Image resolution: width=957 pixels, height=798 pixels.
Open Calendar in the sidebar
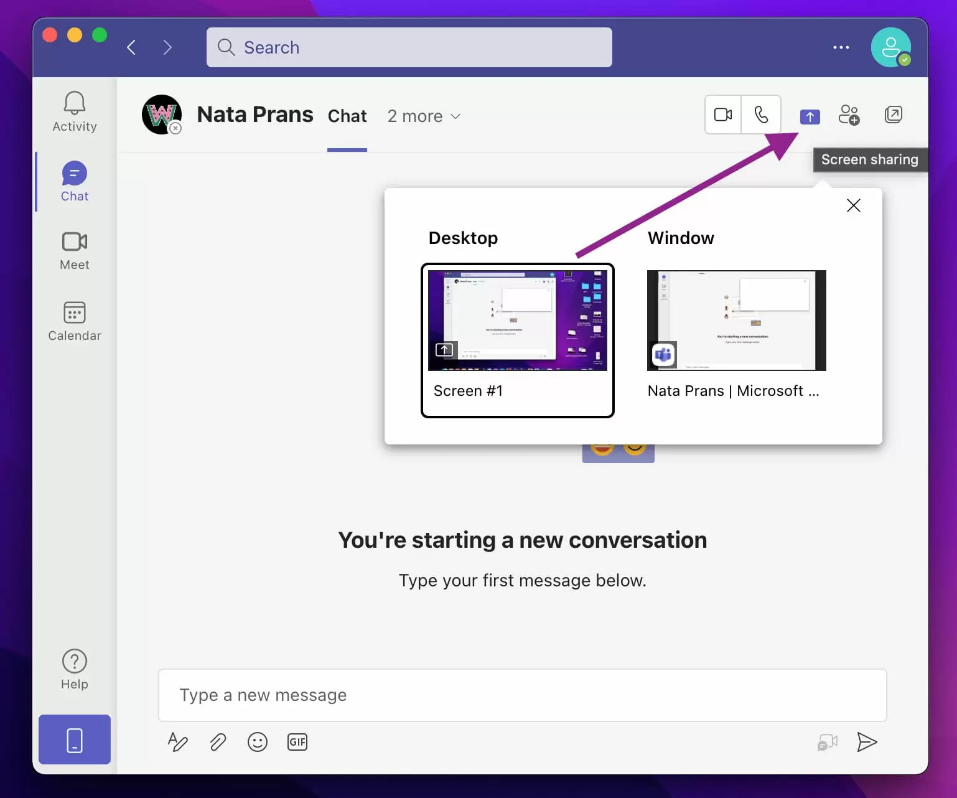pos(75,321)
